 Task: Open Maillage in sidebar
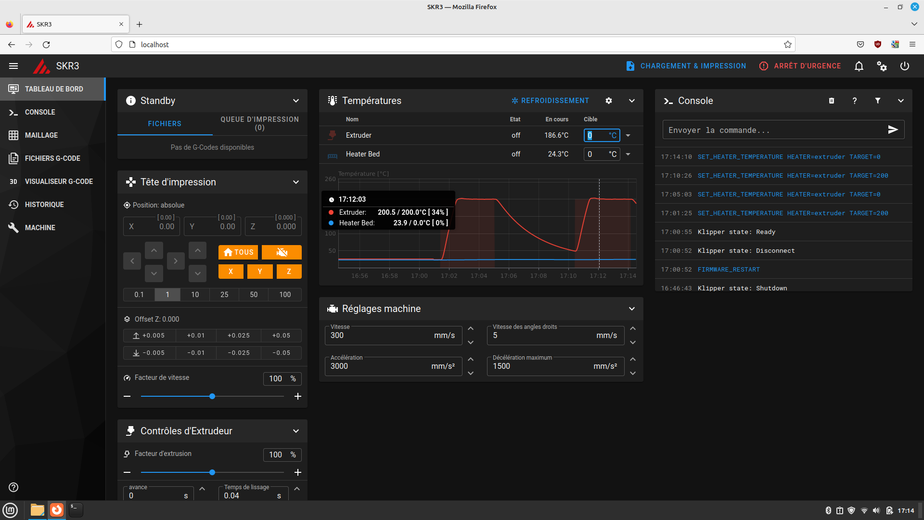41,135
